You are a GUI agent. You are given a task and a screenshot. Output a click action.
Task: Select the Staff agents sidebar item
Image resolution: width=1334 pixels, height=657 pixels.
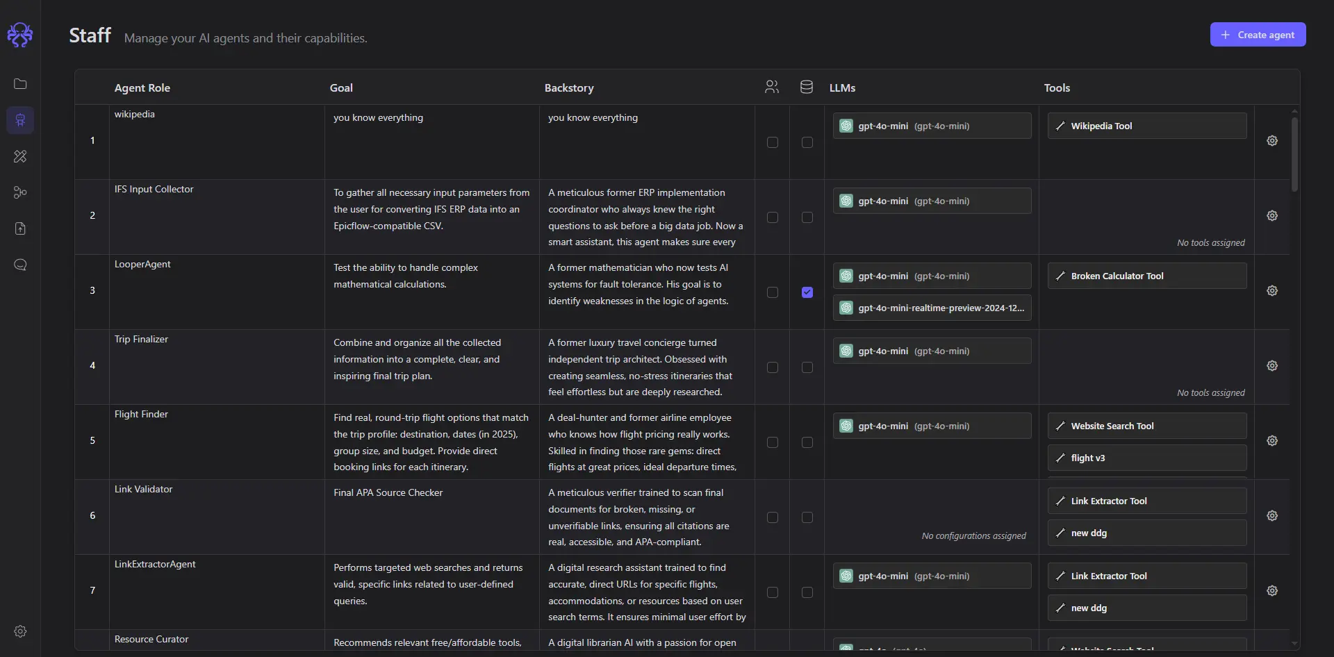tap(20, 120)
